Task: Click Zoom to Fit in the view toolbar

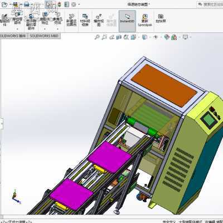Action: pyautogui.click(x=97, y=37)
